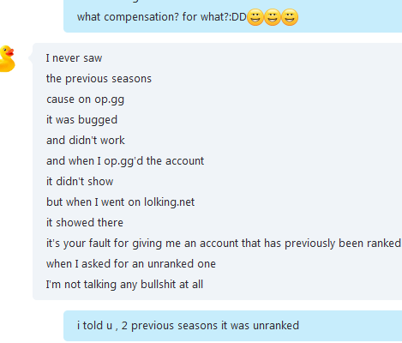Click the "it showed there" message
The width and height of the screenshot is (402, 343).
[x=85, y=223]
